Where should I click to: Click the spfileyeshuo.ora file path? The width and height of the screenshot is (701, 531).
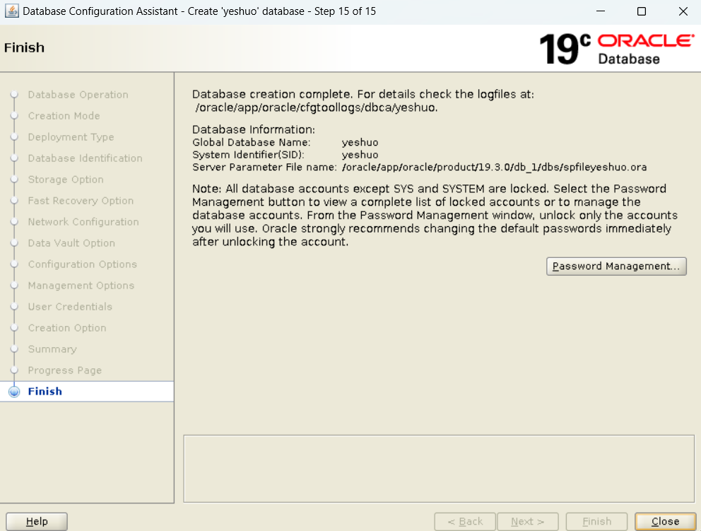coord(494,168)
